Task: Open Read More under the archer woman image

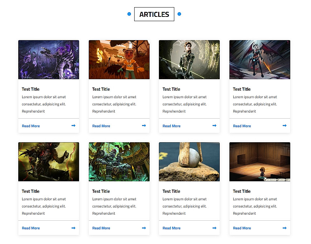Action: tap(171, 126)
